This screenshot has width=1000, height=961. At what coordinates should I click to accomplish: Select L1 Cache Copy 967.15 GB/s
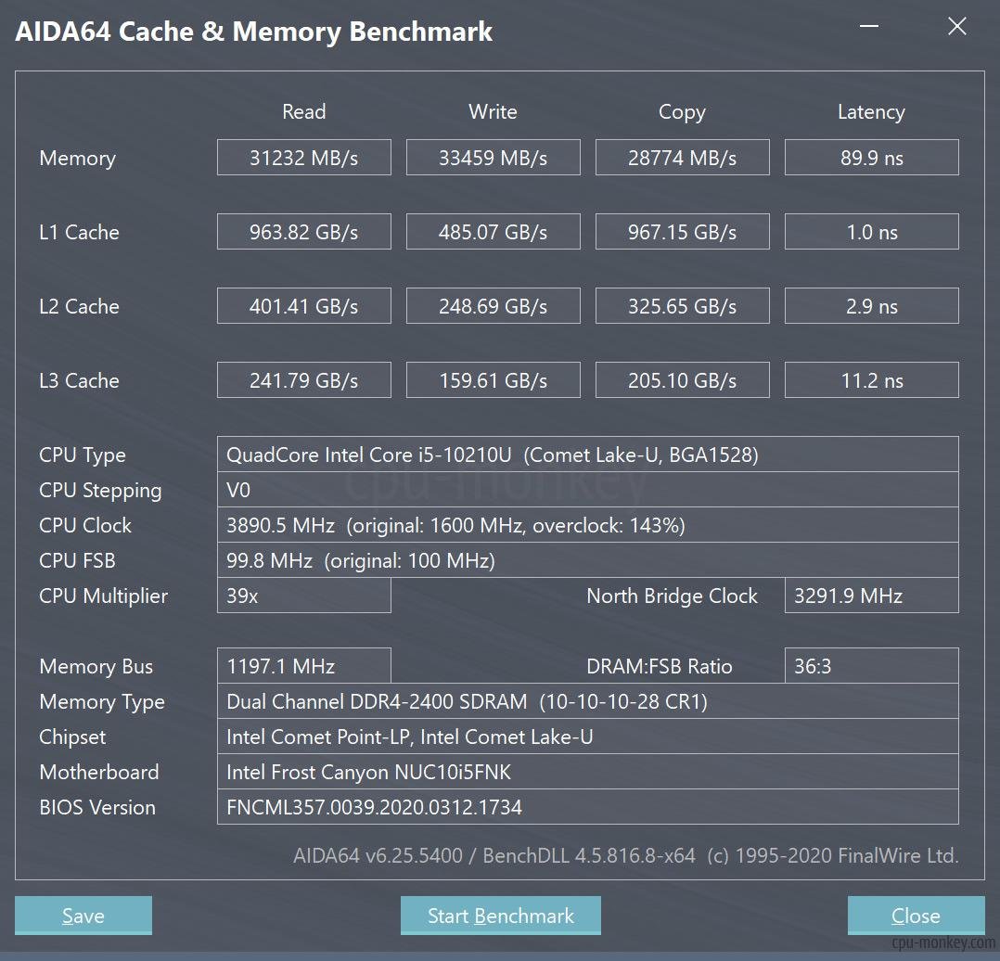click(x=683, y=232)
